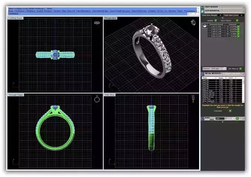Viewport: 251px width, 177px height.
Task: Click the green Set Material arrow button
Action: tap(241, 69)
